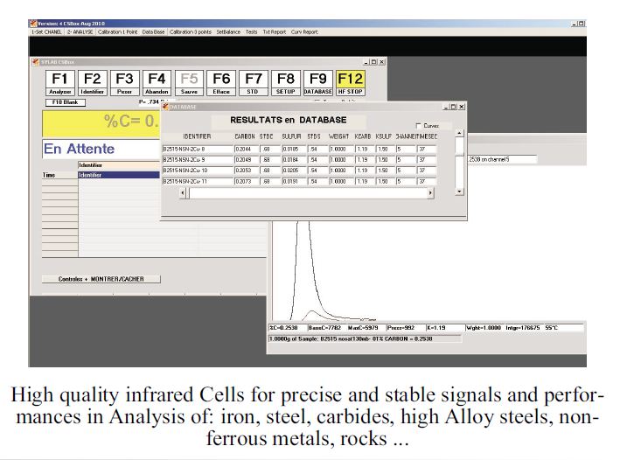
Task: Click the F6 Efface button
Action: (x=221, y=81)
